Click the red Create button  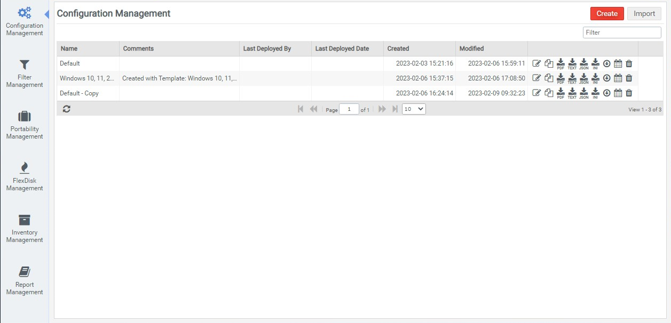point(607,14)
